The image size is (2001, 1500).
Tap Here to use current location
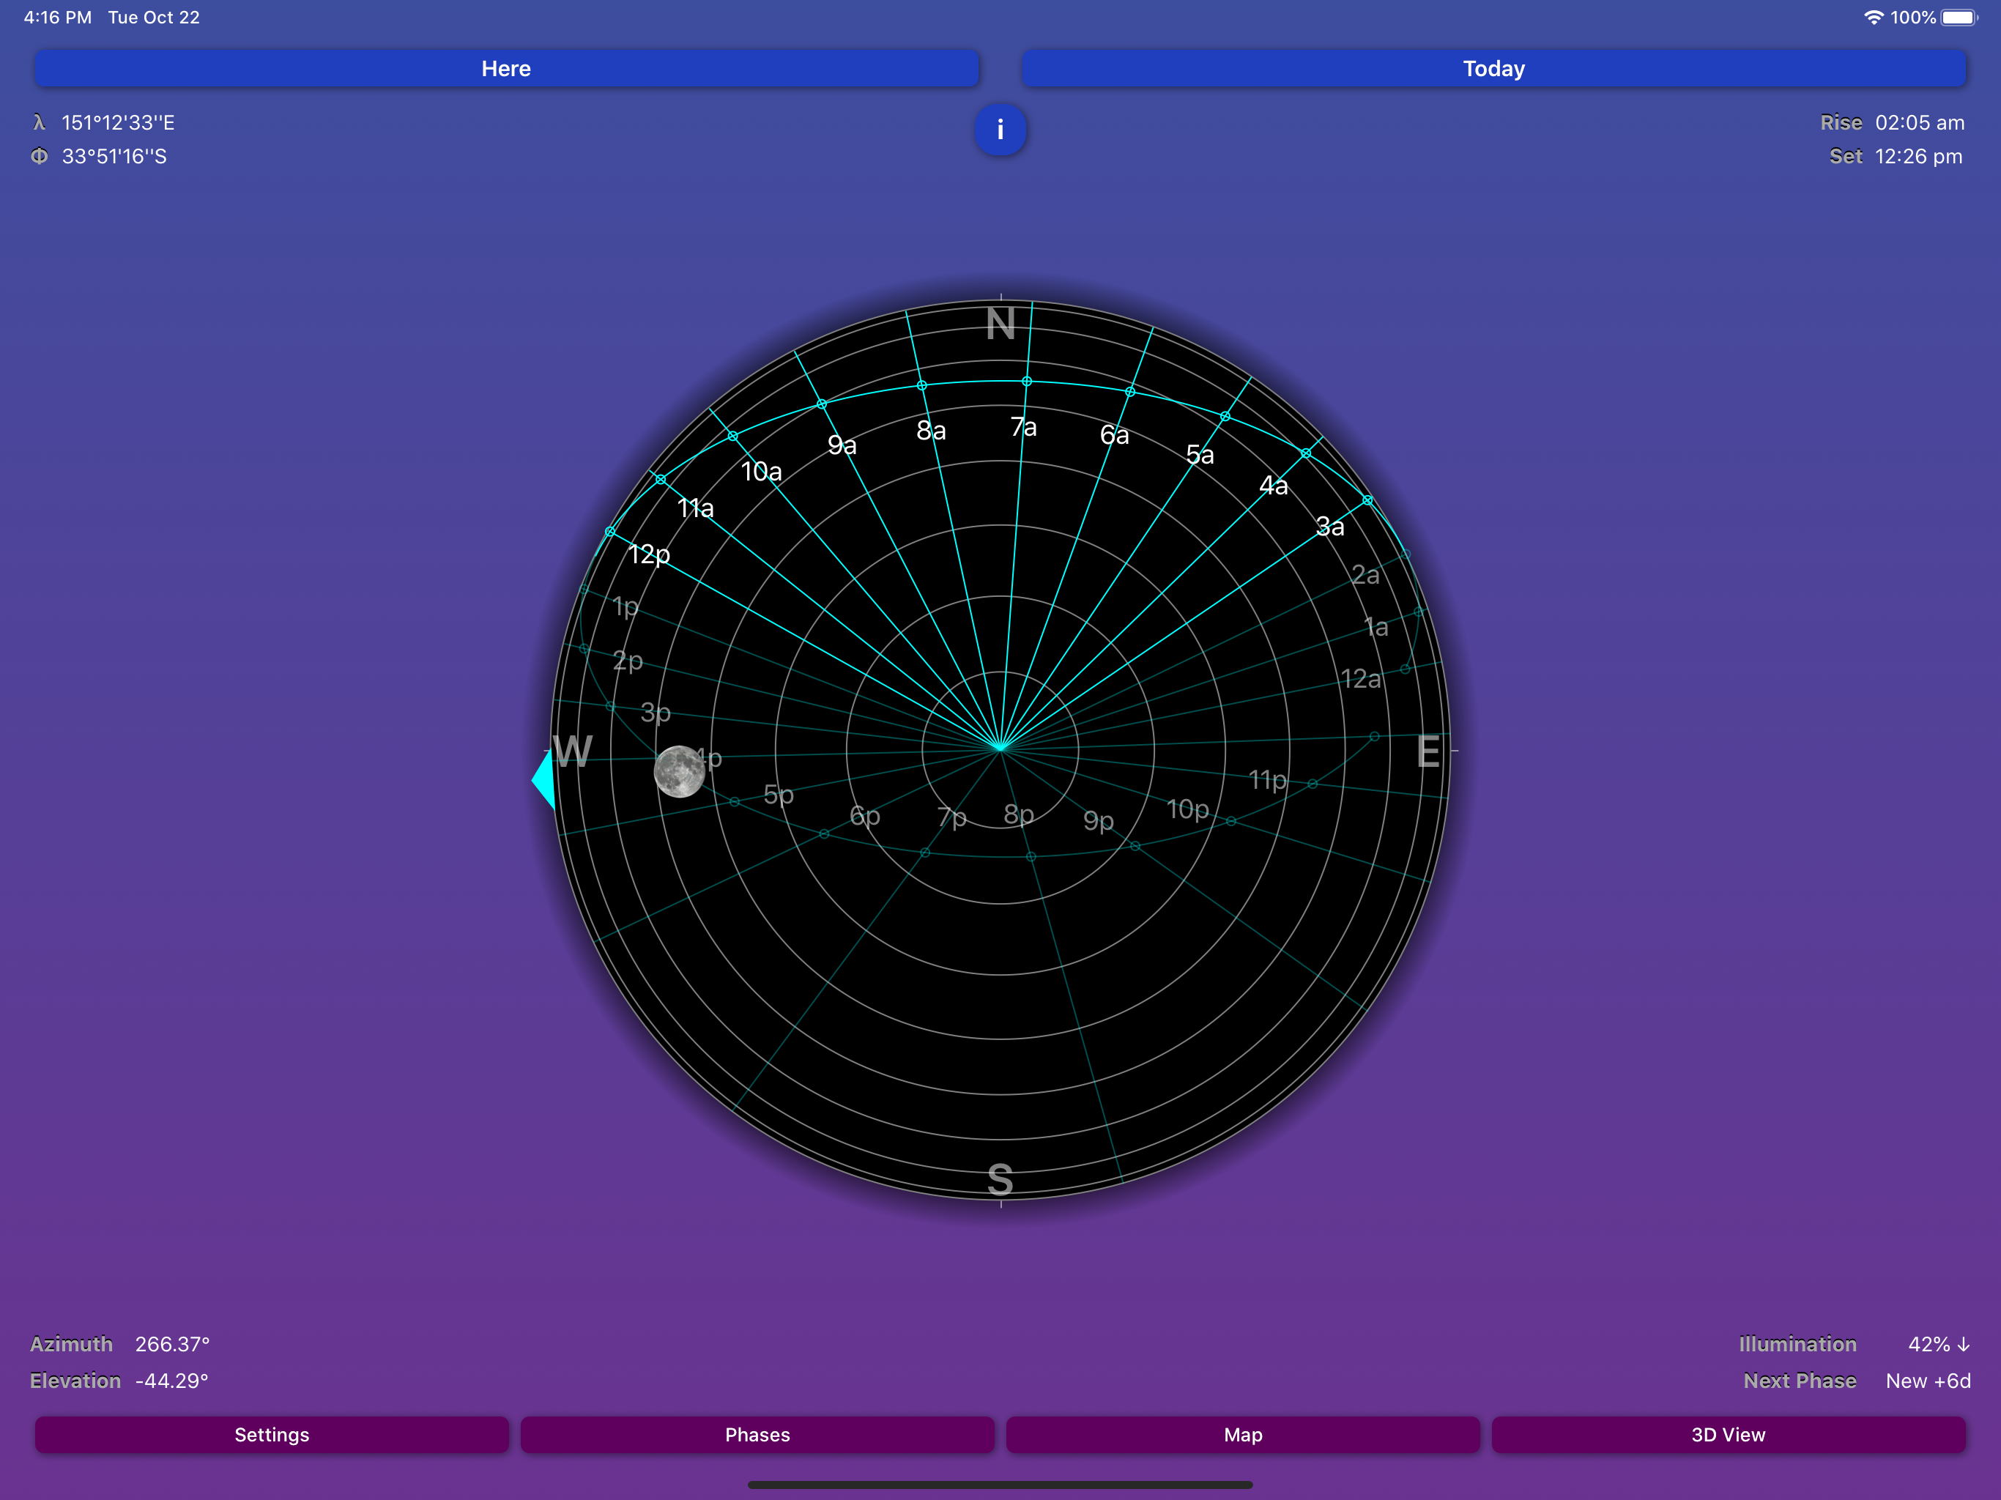point(505,68)
